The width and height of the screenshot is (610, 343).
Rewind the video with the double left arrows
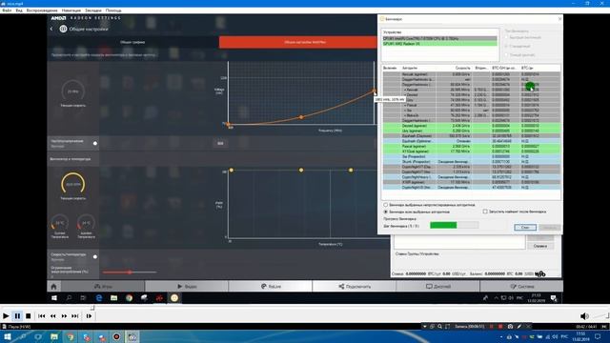[53, 316]
